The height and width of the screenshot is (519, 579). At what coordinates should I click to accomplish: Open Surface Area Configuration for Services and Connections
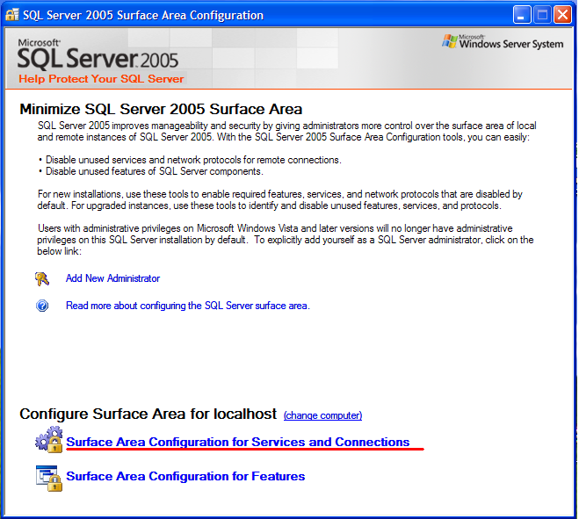[x=238, y=442]
